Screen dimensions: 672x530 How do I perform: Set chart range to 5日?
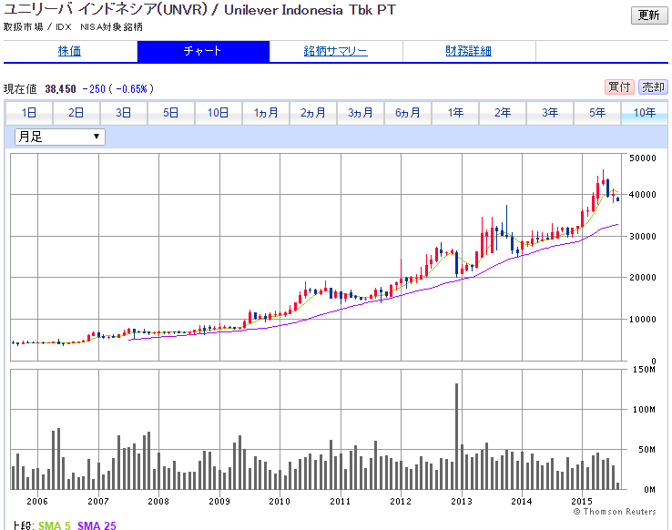click(x=170, y=113)
